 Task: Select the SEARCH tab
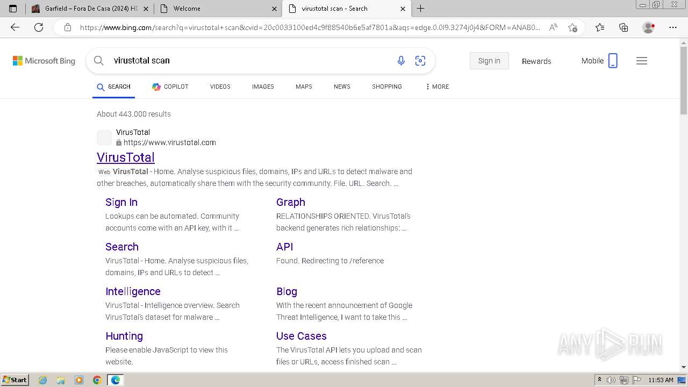(113, 87)
